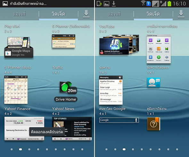Viewport: 189px width, 157px height.
Task: Tap the download arrow in right screen header
Action: (x=181, y=14)
